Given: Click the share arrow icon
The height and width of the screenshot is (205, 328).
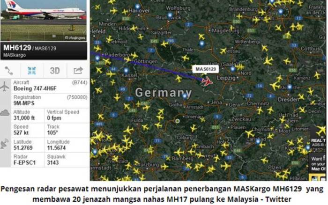Looking at the screenshot, I should tap(78, 70).
